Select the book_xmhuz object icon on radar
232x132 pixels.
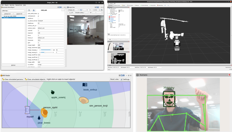[85, 85]
